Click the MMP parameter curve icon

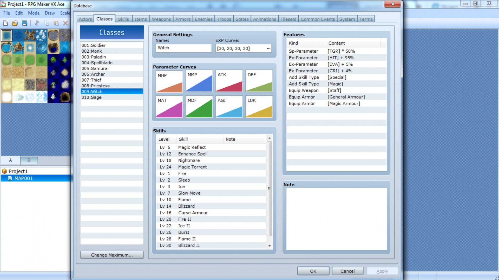pos(199,81)
